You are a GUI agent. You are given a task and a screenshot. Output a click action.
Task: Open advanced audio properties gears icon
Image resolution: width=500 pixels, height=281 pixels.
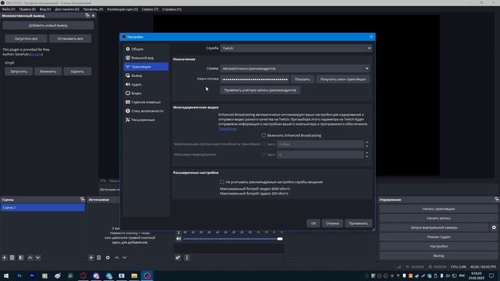[x=178, y=258]
